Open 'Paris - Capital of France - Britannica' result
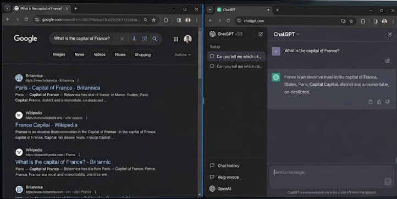Viewport: 397px width, 199px height. [58, 88]
